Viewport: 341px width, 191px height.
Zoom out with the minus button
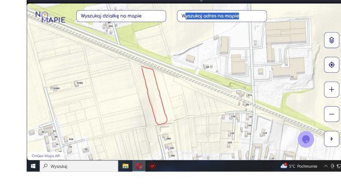point(331,114)
